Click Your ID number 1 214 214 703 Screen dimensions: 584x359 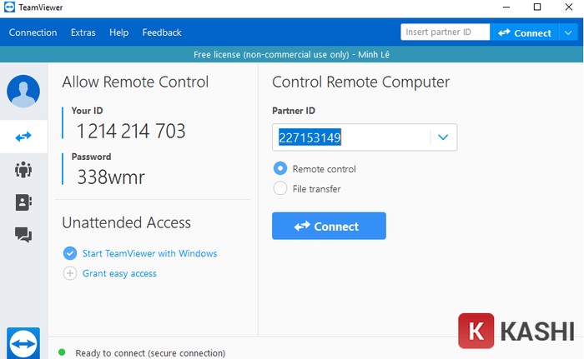[131, 131]
